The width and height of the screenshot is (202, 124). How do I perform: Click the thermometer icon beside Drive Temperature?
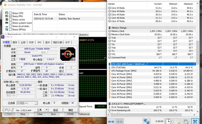point(110,107)
